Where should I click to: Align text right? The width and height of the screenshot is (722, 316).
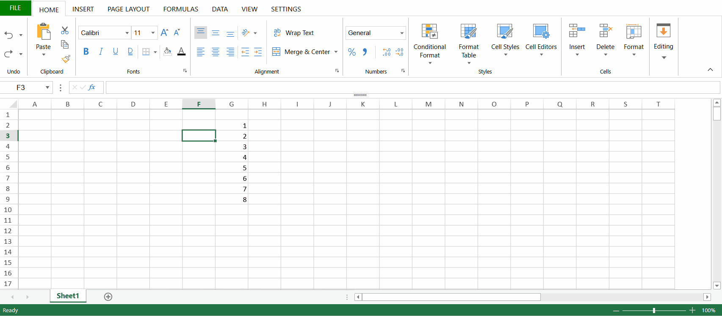coord(230,52)
